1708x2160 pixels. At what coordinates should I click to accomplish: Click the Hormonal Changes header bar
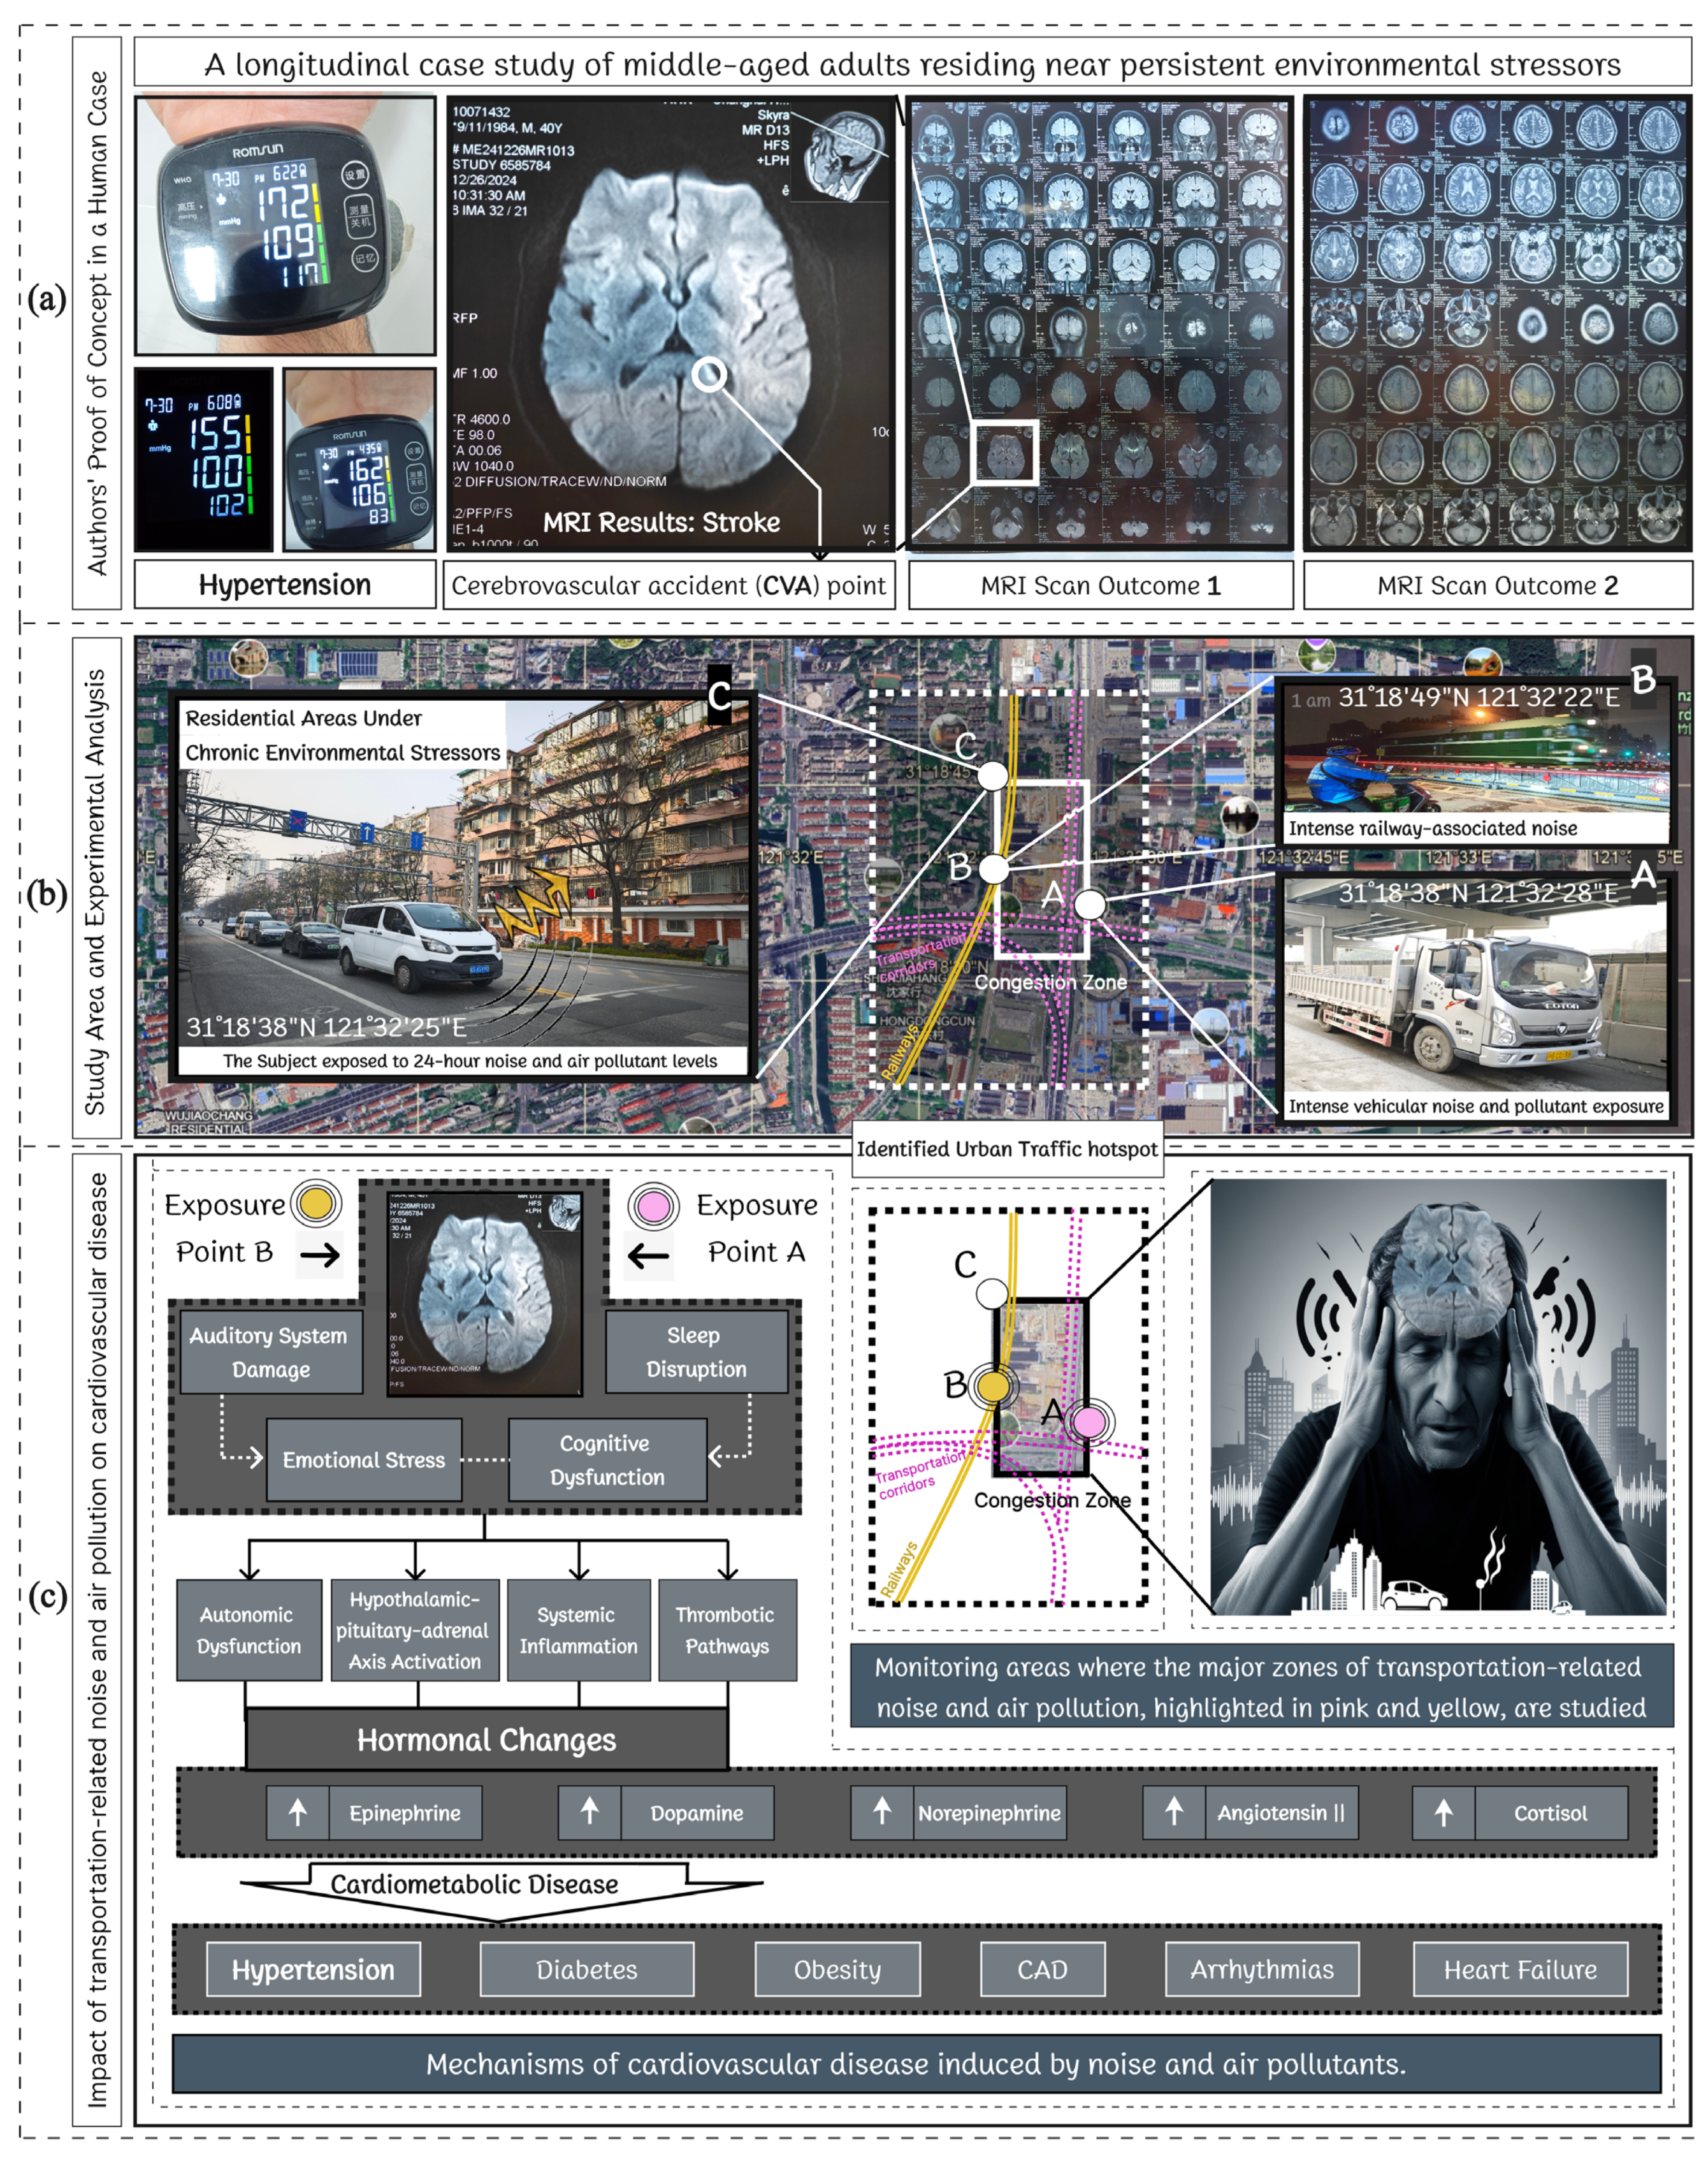[486, 1740]
